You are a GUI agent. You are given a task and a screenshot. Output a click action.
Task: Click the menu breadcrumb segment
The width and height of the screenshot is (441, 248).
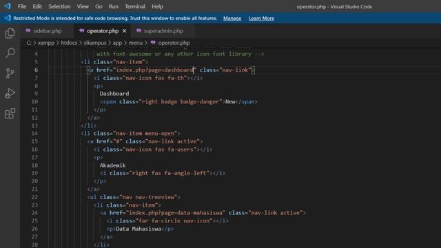[x=136, y=43]
